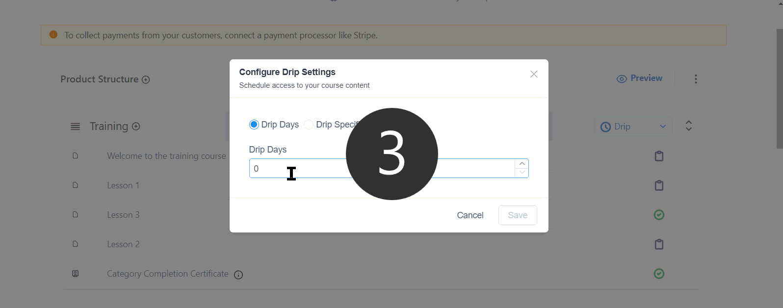Screen dimensions: 783x308
Task: Click the certificate icon beside Category Completion Certificate
Action: tap(75, 274)
